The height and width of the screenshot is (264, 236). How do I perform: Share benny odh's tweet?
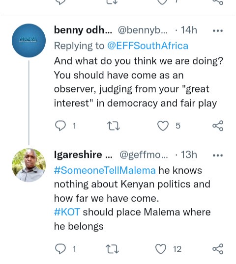pos(218,126)
